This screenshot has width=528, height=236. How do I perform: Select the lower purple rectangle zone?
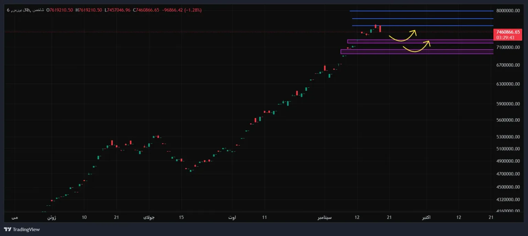417,52
